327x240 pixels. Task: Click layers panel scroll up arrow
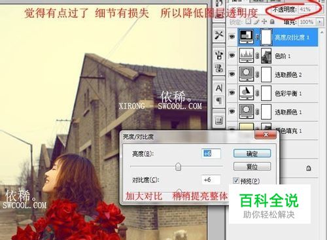tap(322, 33)
